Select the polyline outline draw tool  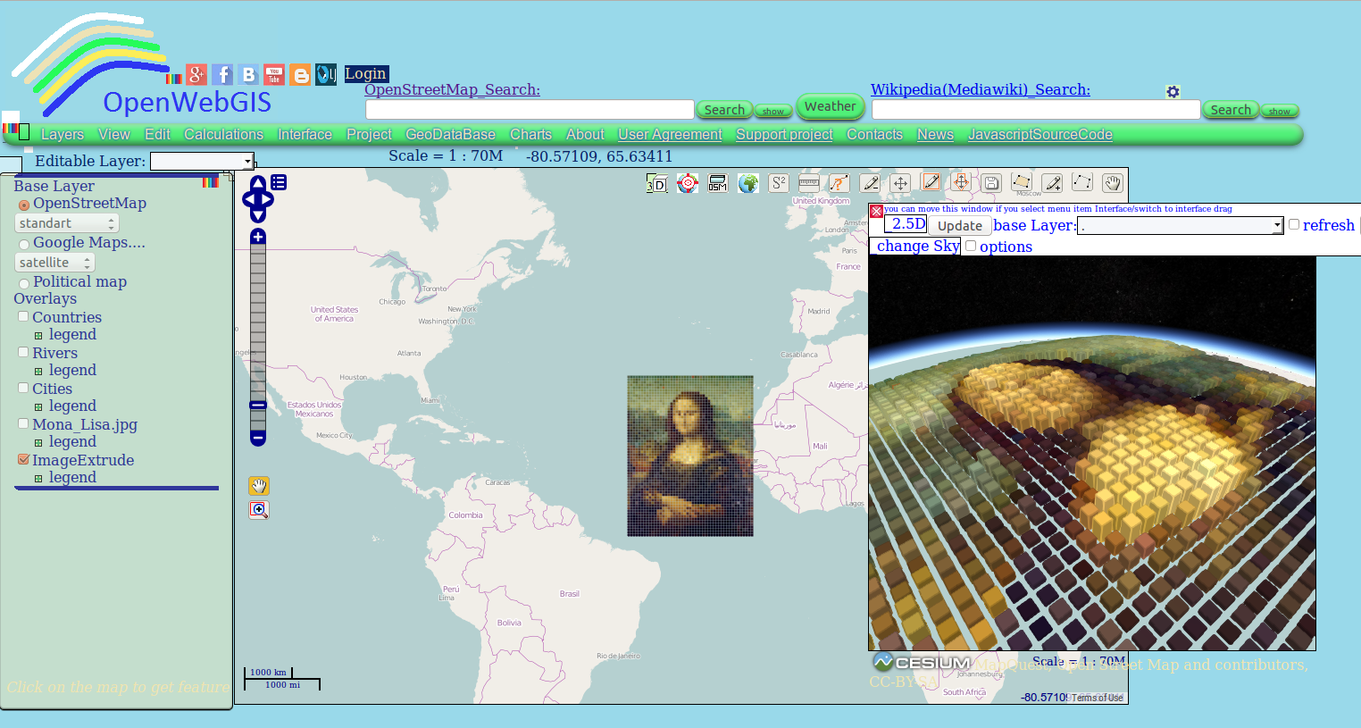point(1082,182)
